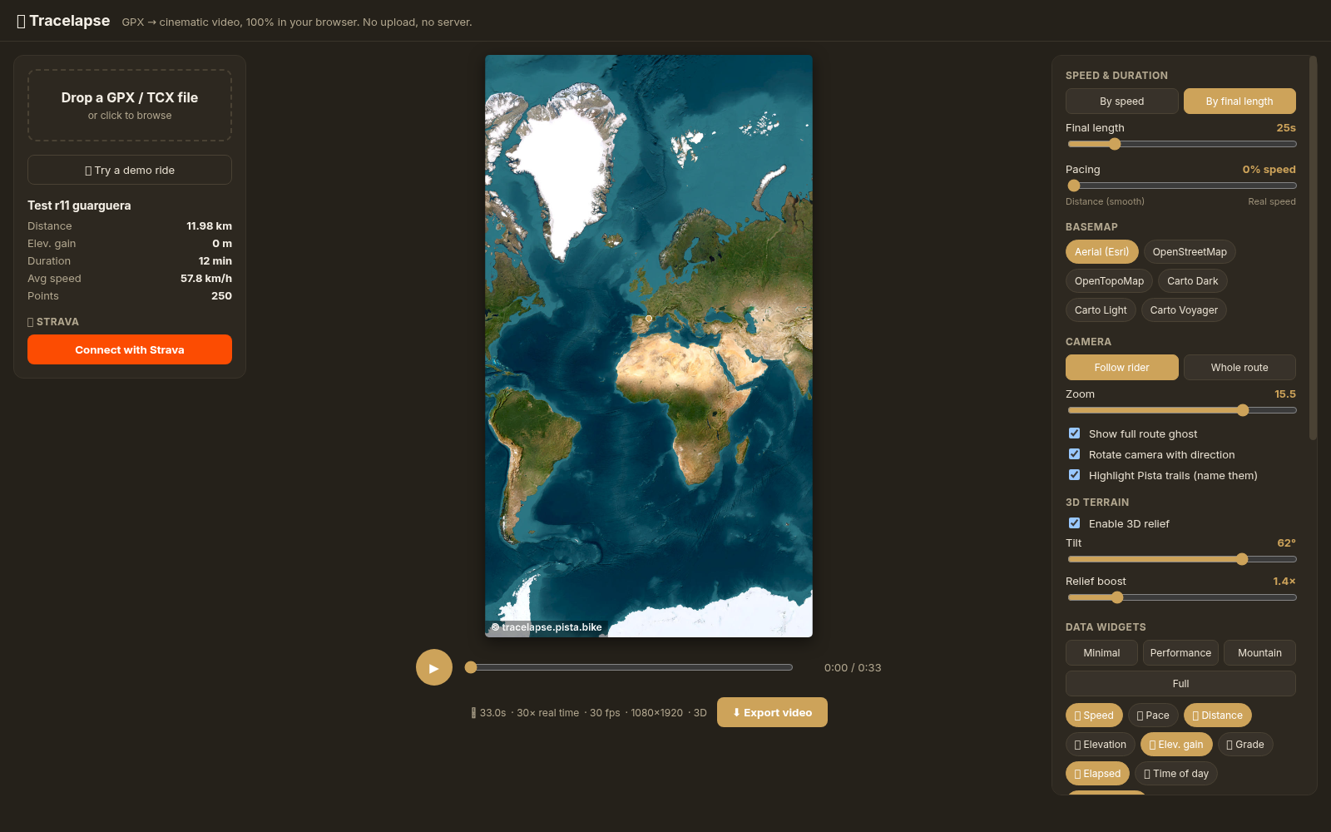Click the '15.5' zoom value

[x=1285, y=394]
